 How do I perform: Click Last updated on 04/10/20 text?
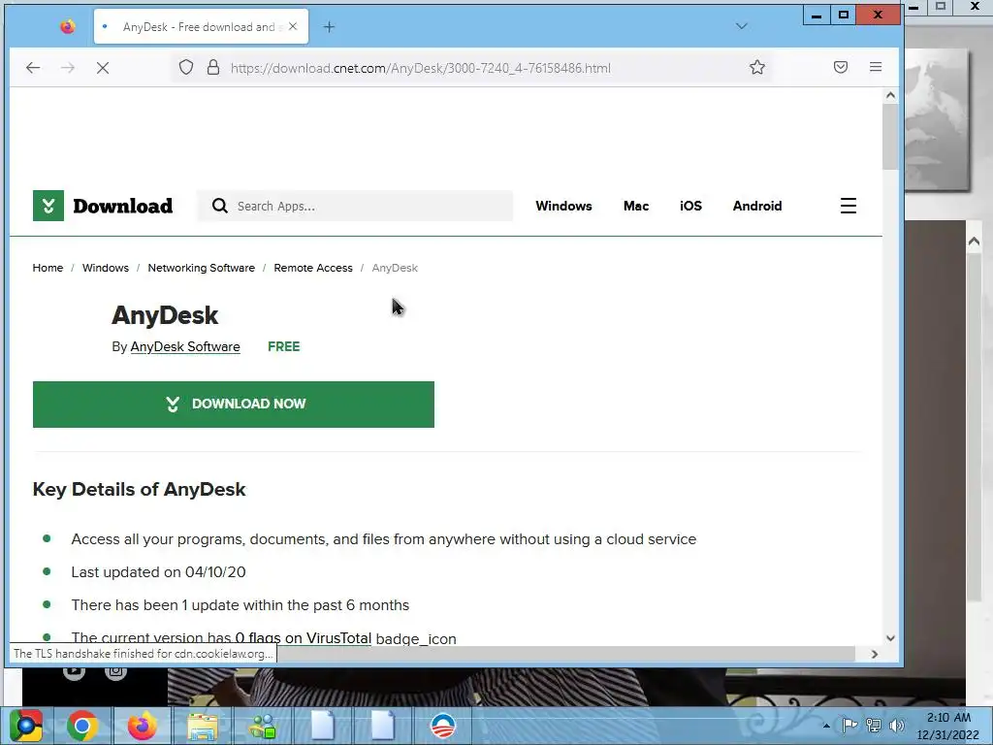158,572
